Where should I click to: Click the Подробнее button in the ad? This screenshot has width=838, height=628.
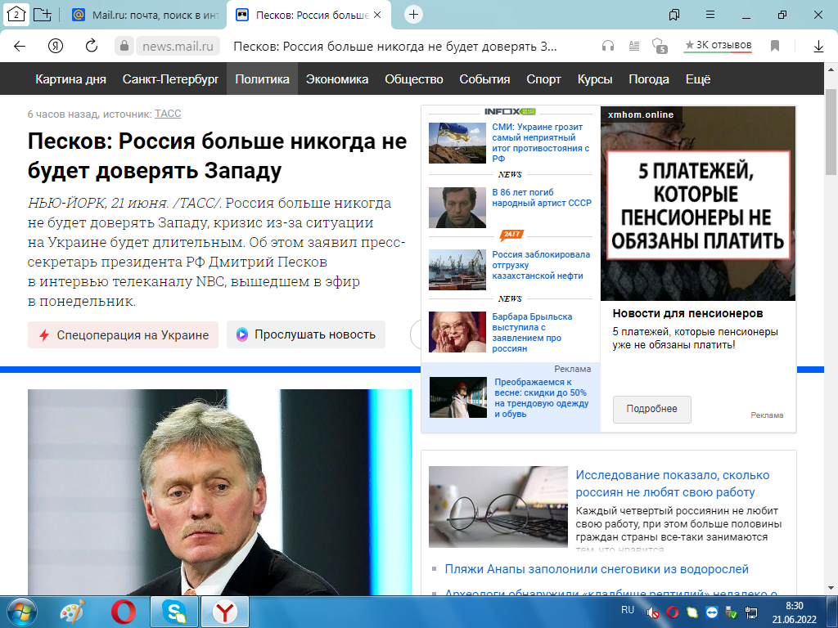[x=651, y=409]
